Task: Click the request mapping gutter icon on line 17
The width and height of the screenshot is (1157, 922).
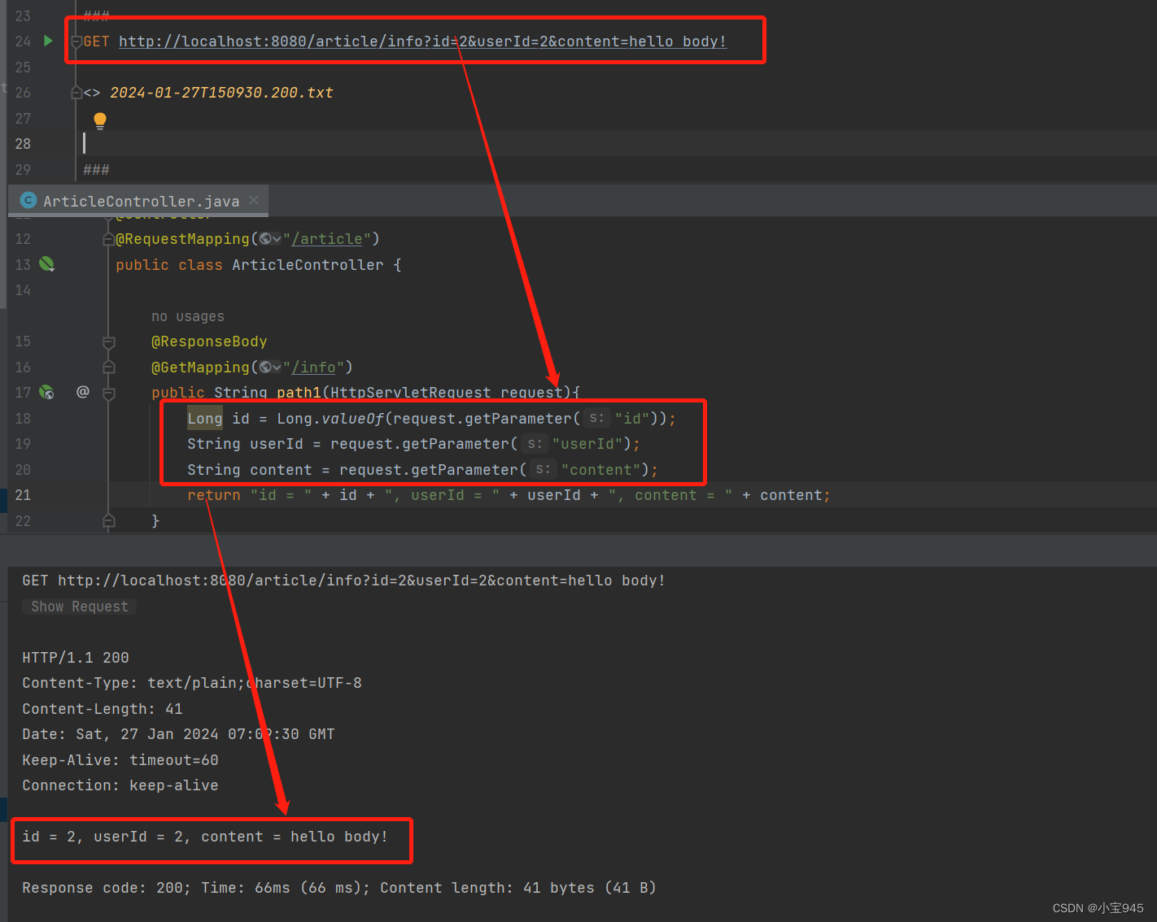Action: click(46, 393)
